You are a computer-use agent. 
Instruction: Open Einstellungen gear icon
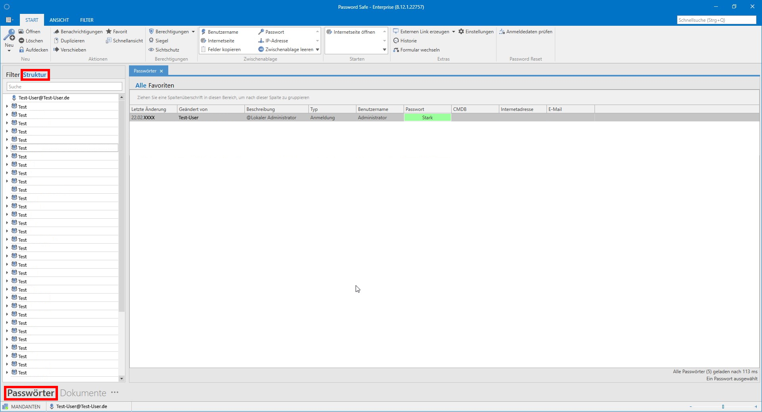click(461, 32)
